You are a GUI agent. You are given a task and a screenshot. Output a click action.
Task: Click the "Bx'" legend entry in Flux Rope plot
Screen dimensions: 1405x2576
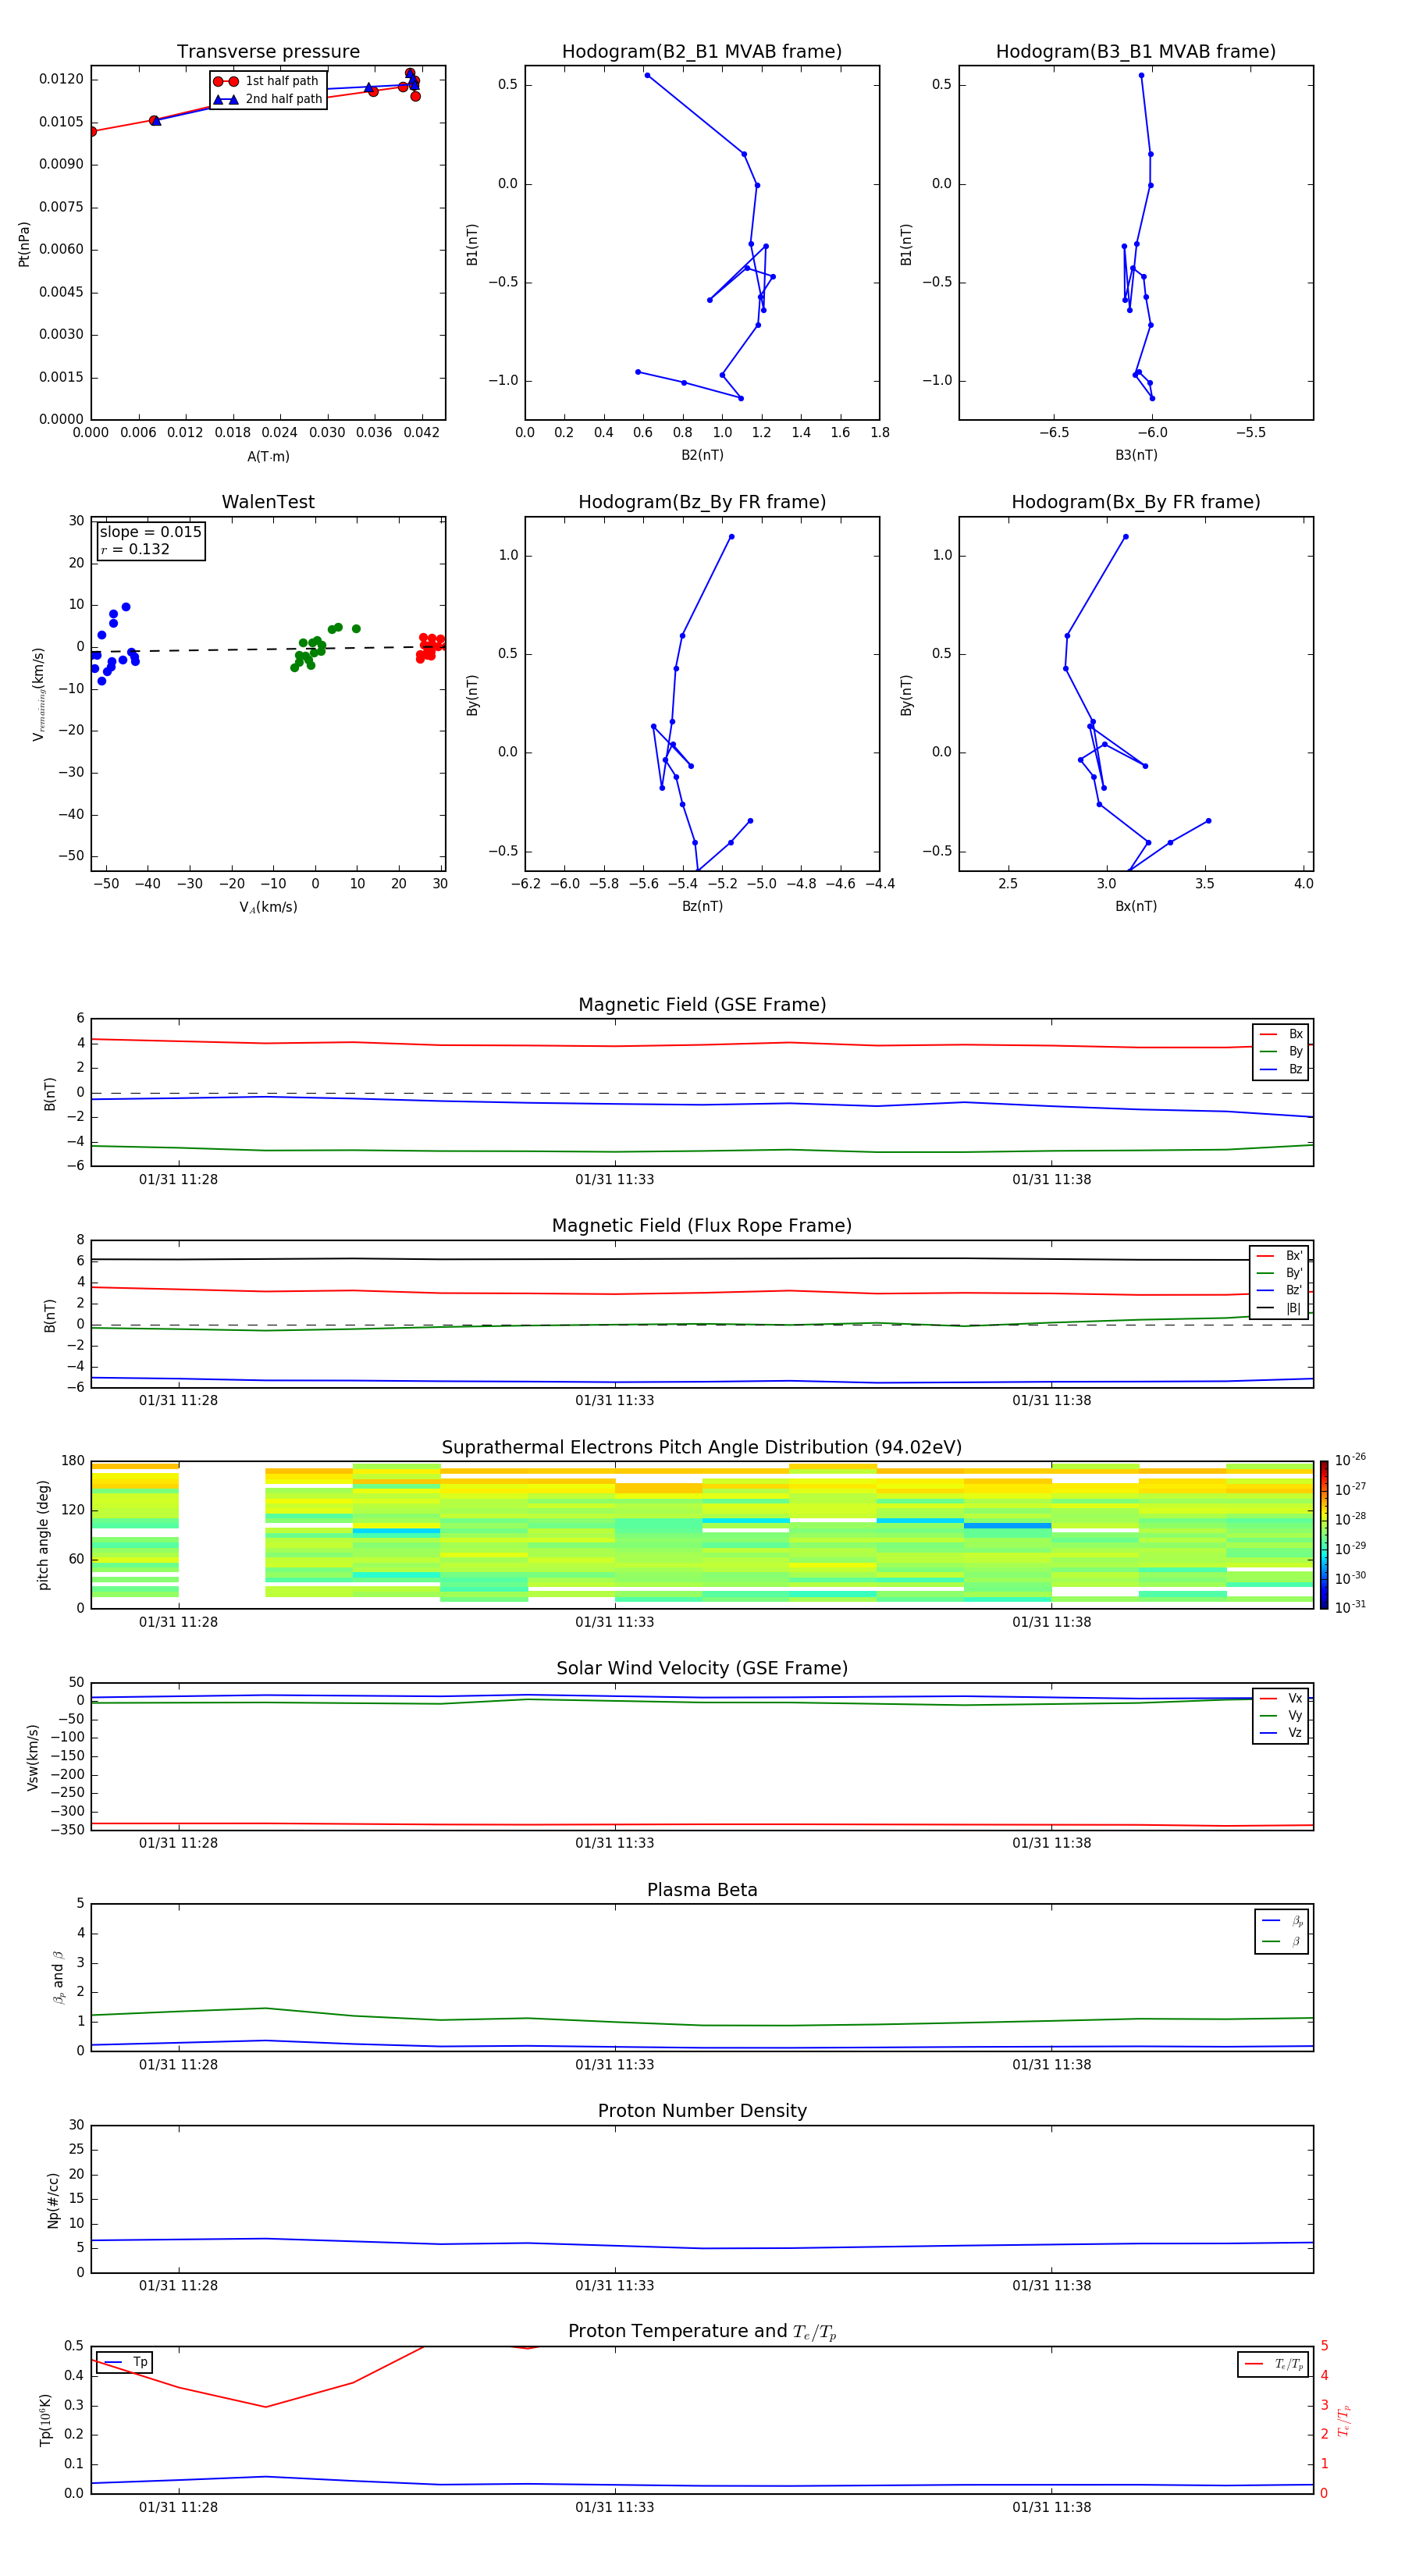pyautogui.click(x=1279, y=1256)
